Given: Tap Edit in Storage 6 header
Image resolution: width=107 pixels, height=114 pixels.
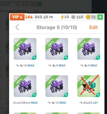Looking at the screenshot, I should pyautogui.click(x=94, y=27).
